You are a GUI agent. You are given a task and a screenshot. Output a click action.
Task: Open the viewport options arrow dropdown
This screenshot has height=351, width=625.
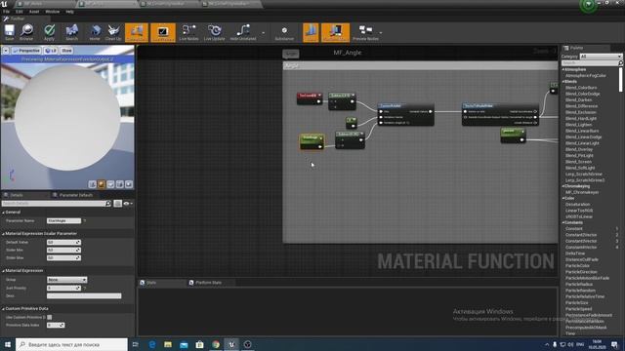coord(6,51)
